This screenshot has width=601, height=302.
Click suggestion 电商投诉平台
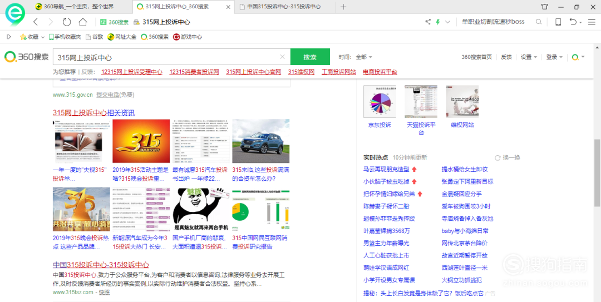coord(380,72)
